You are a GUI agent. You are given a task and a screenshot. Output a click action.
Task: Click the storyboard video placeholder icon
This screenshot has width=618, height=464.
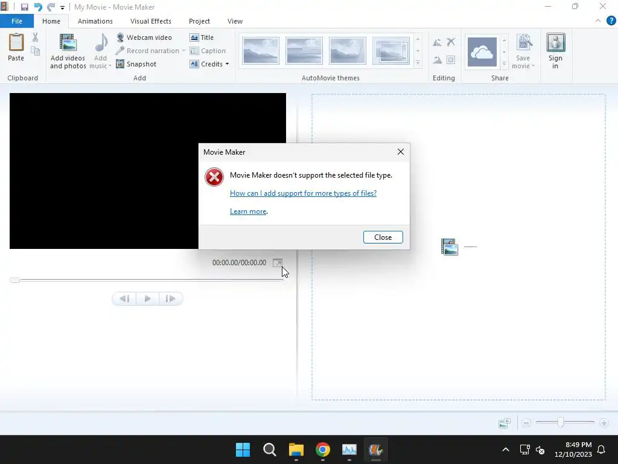449,247
